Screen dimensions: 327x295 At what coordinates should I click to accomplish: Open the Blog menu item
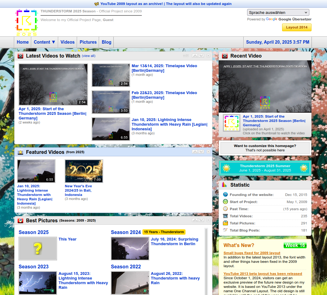pyautogui.click(x=107, y=42)
